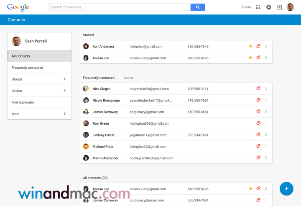Click the share plus-box icon in header

click(280, 7)
